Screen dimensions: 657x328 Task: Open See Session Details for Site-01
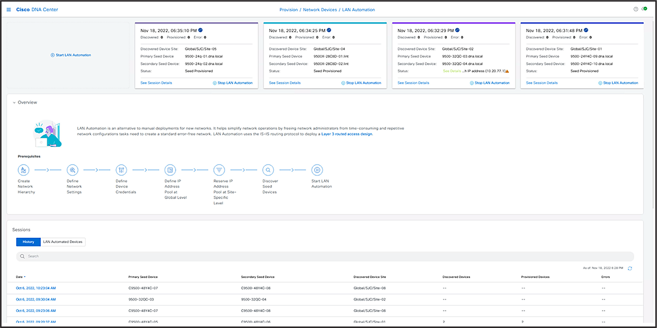point(542,83)
